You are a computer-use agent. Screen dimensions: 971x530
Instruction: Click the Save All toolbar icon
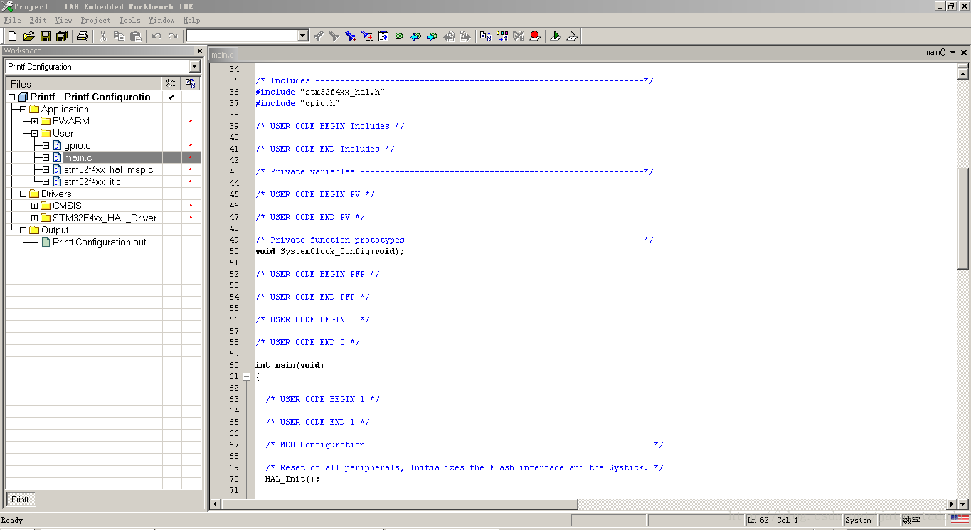click(x=61, y=36)
